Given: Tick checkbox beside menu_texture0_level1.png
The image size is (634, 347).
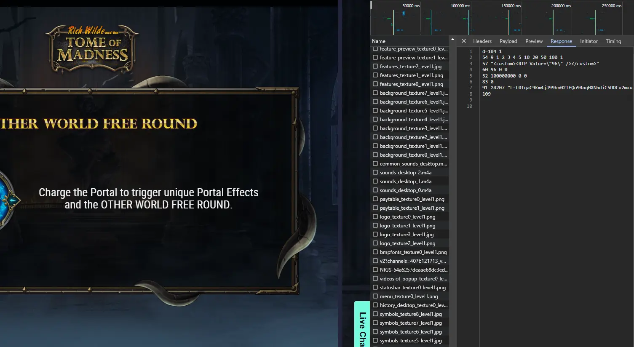Looking at the screenshot, I should [x=375, y=296].
